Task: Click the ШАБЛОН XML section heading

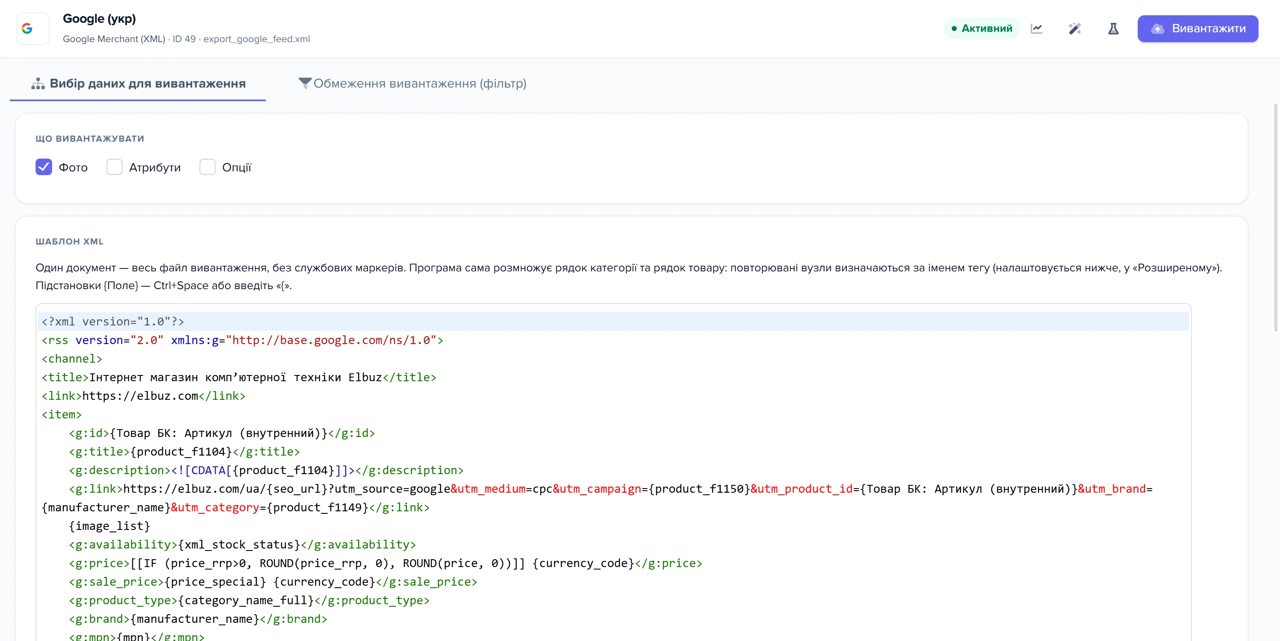Action: [69, 241]
